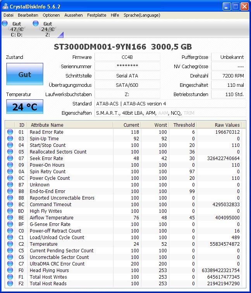This screenshot has width=251, height=293.
Task: Click the status orb for G-Sense Error Rate
Action: (10, 224)
